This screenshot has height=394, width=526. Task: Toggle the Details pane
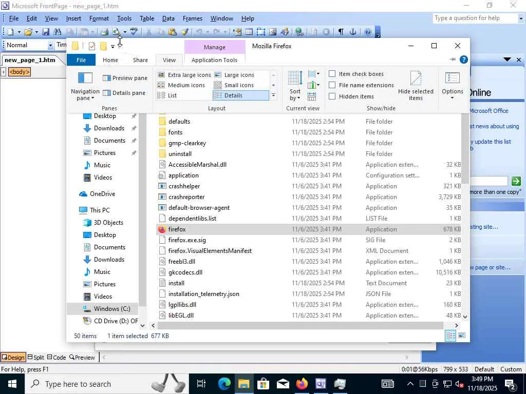[x=124, y=93]
